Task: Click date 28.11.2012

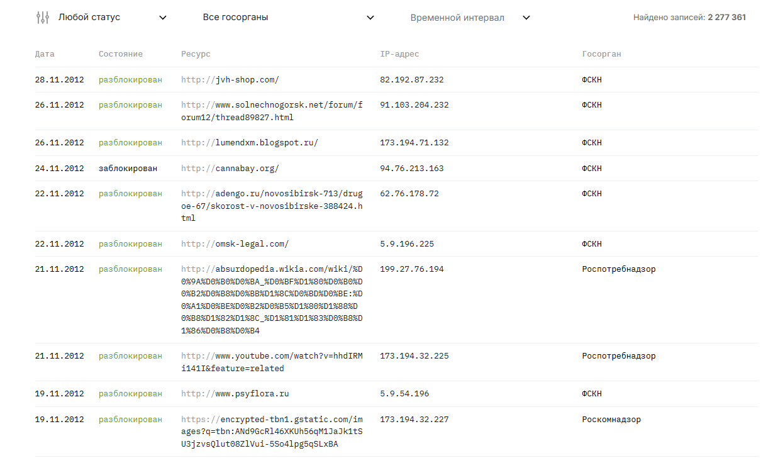Action: [x=60, y=80]
